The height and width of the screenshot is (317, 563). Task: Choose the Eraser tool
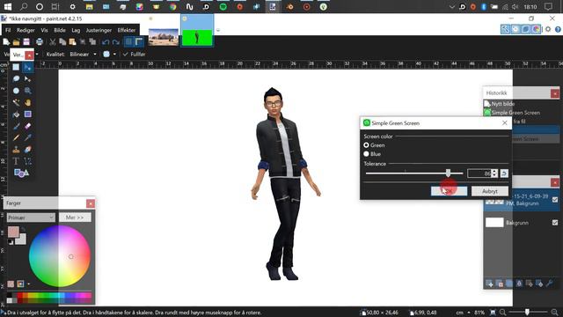[x=27, y=126]
